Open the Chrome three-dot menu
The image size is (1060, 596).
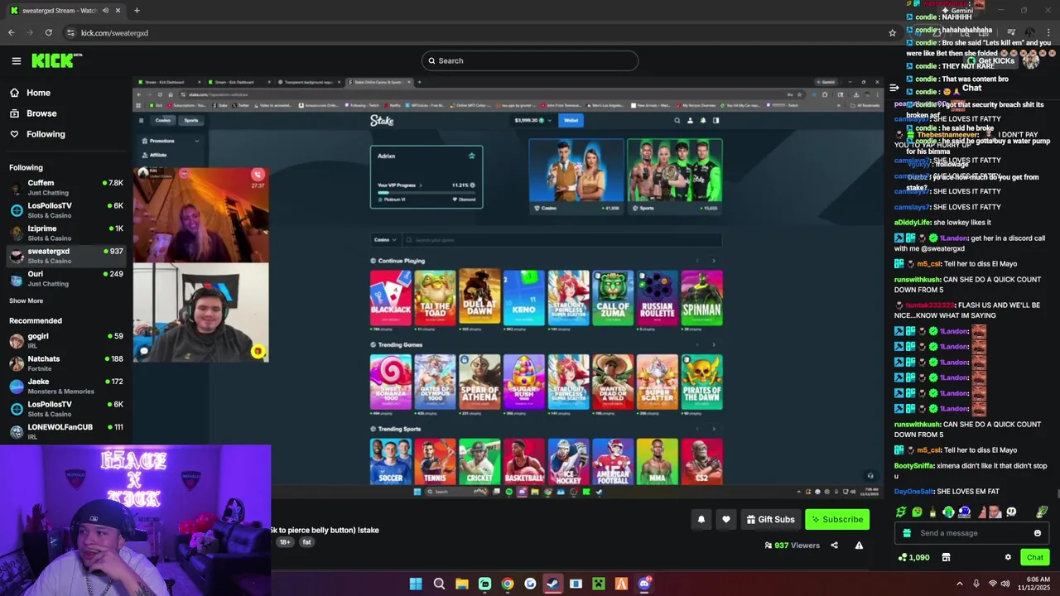pos(1048,32)
